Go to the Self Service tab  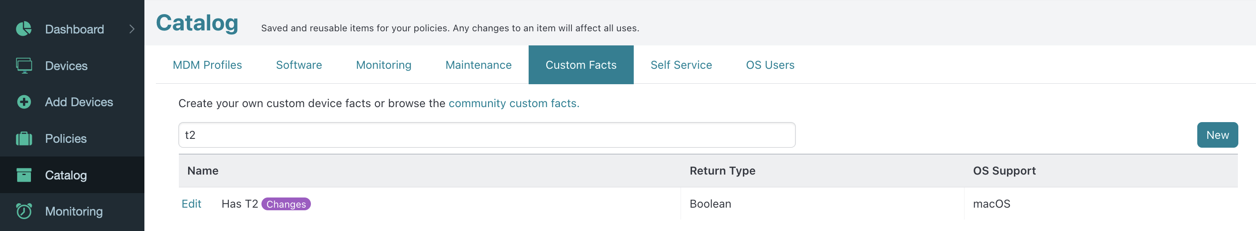coord(681,65)
